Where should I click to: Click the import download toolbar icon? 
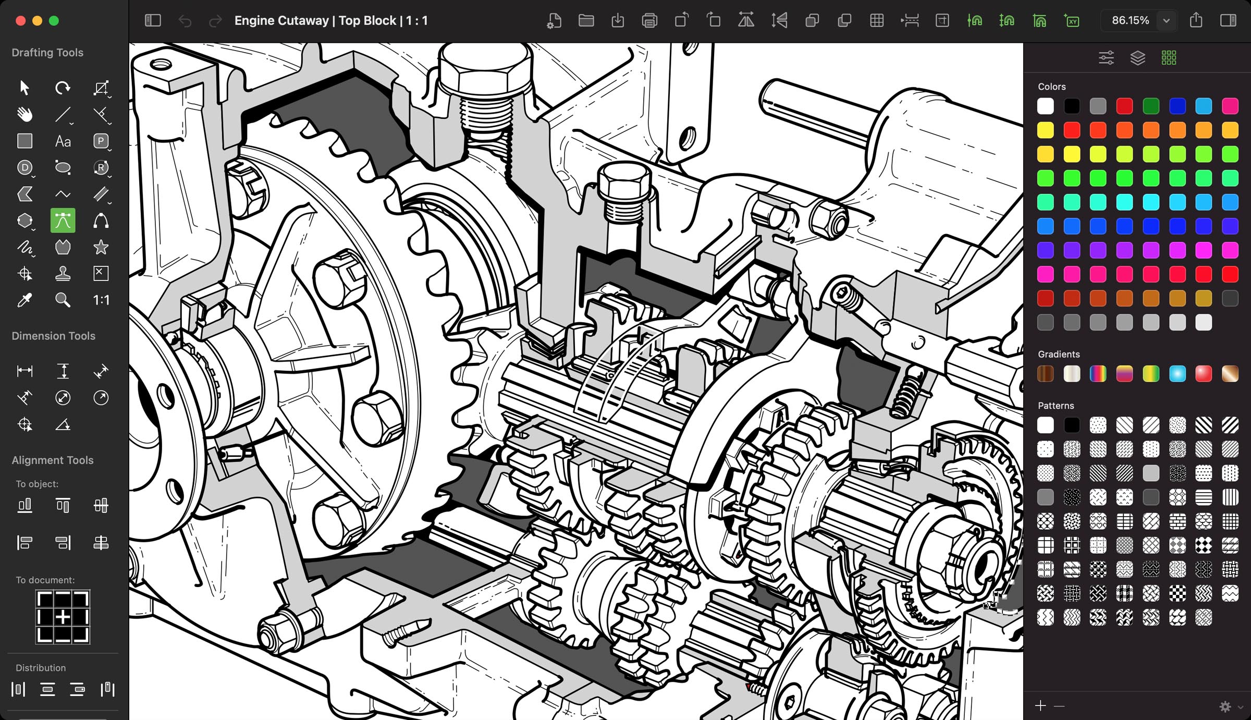tap(618, 20)
